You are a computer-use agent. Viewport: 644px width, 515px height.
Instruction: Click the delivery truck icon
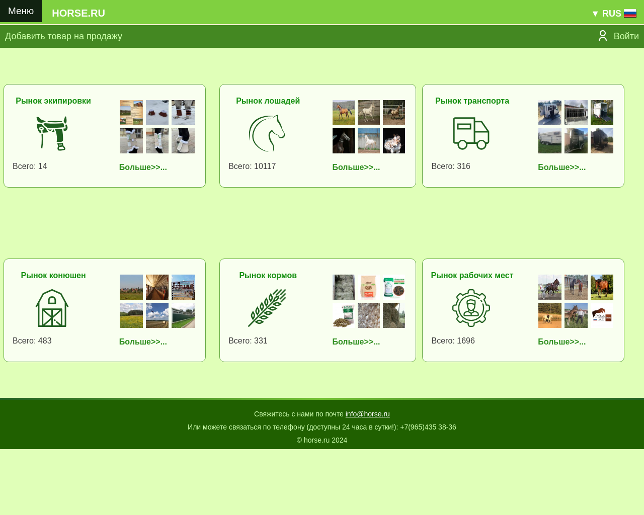(x=471, y=133)
